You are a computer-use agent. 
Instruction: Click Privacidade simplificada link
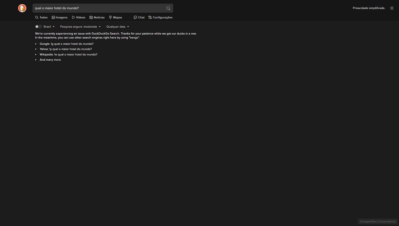click(369, 8)
